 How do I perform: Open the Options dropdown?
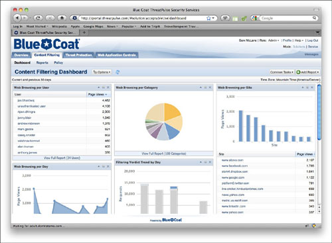102,72
